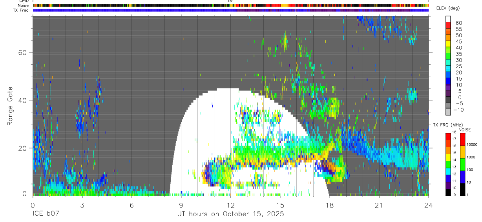Click the '25' label on ELEV colorbar
This screenshot has width=482, height=222.
pyautogui.click(x=458, y=66)
